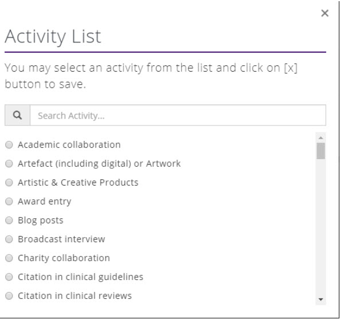
Task: Click the scrollbar track below the thumb
Action: point(321,227)
